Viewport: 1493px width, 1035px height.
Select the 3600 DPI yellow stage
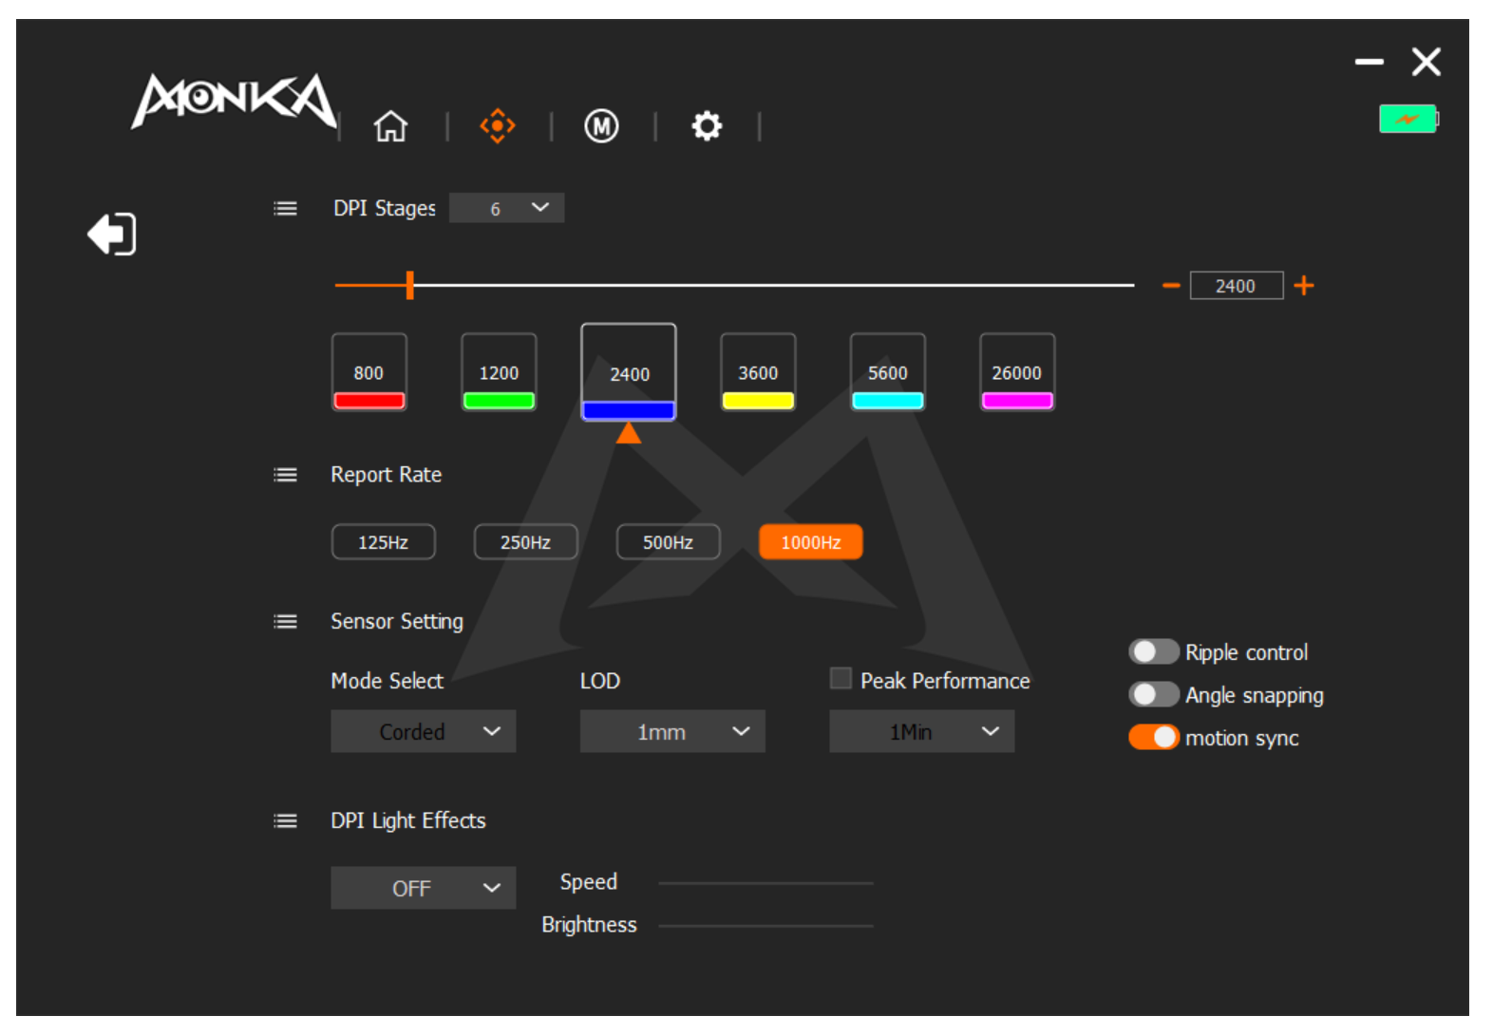(x=758, y=373)
